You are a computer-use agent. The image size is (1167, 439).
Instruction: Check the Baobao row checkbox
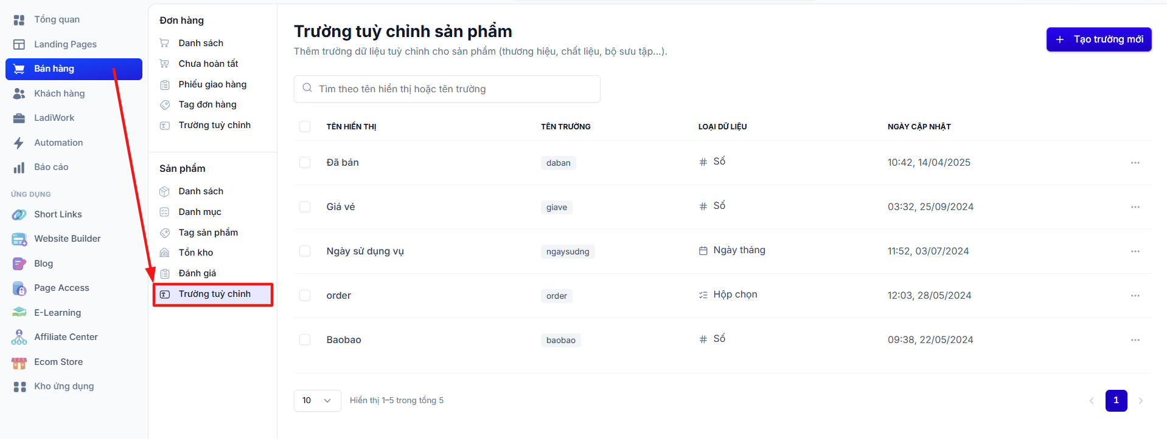click(305, 339)
